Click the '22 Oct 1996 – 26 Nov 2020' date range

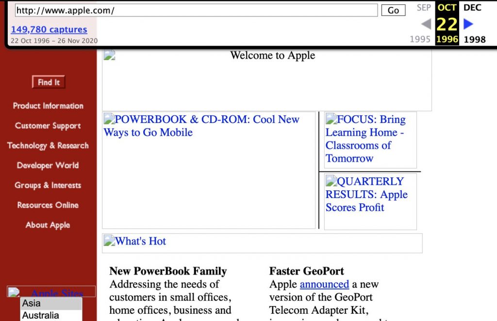pyautogui.click(x=54, y=41)
